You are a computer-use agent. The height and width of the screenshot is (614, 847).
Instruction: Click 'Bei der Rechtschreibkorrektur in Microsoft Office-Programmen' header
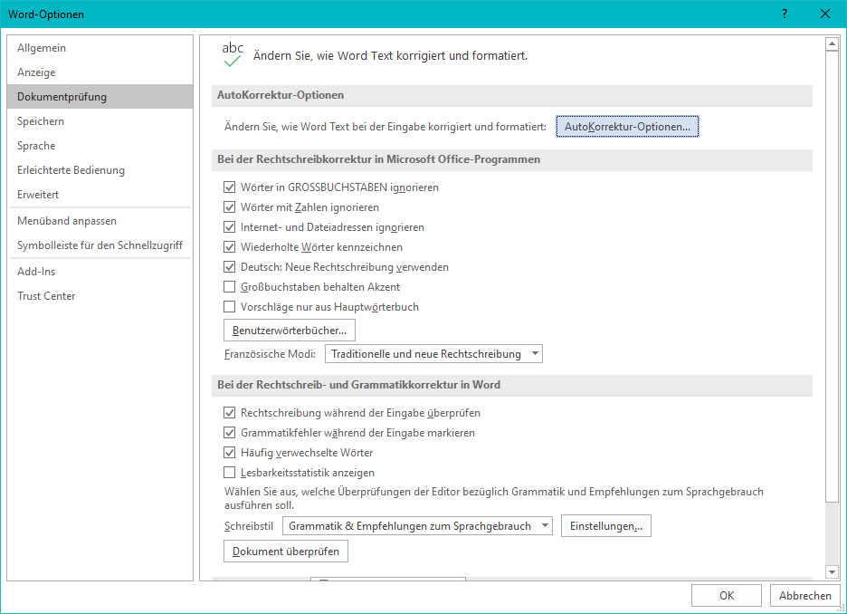(x=512, y=159)
